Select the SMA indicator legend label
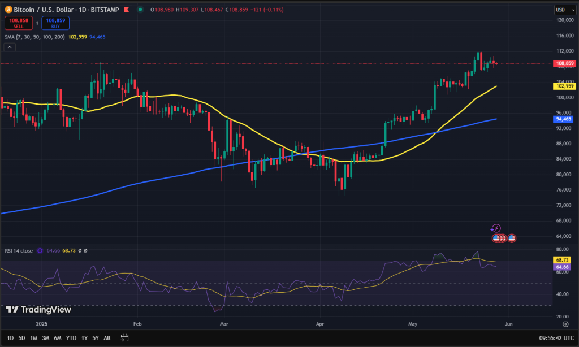The image size is (579, 347). (x=34, y=37)
